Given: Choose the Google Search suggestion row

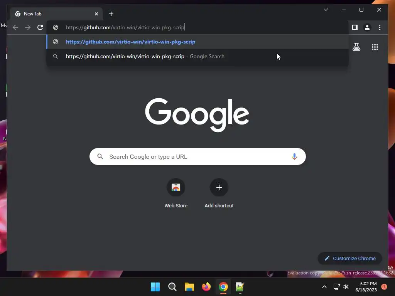Looking at the screenshot, I should pyautogui.click(x=197, y=56).
